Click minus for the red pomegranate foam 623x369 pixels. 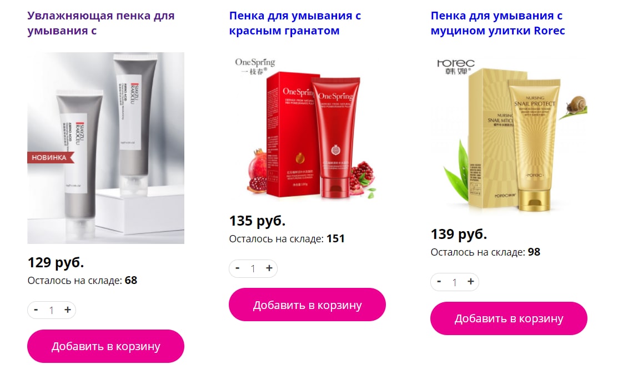pos(237,268)
